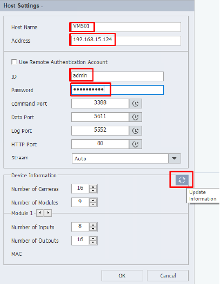This screenshot has height=284, width=221.
Task: Click the MAC label
Action: point(17,254)
